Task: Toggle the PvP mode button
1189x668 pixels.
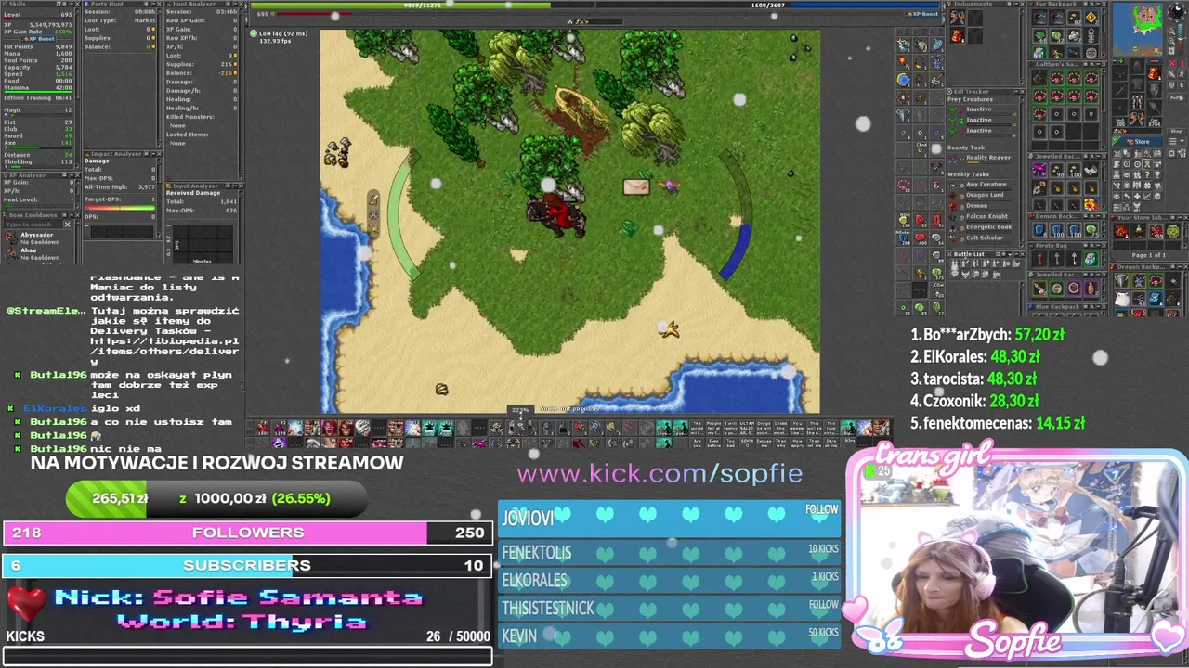Action: tap(1176, 98)
